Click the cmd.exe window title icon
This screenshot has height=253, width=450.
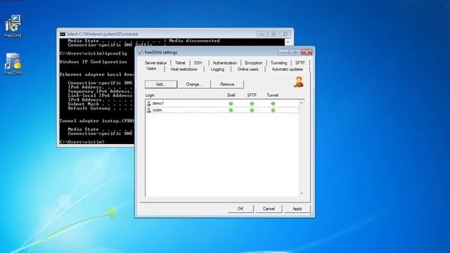[63, 34]
